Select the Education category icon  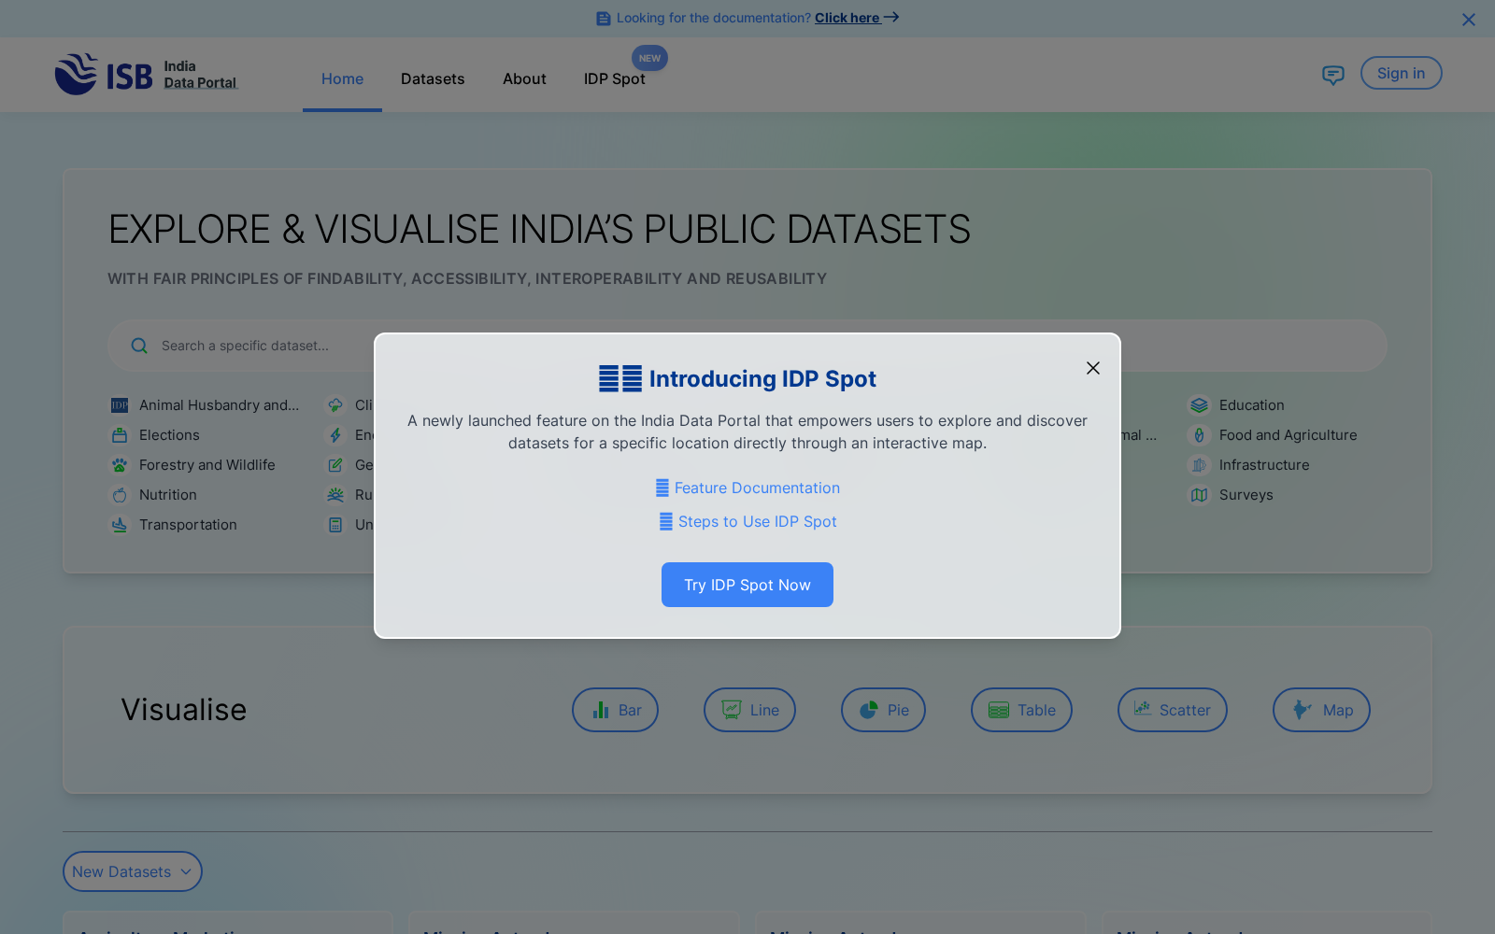coord(1200,405)
